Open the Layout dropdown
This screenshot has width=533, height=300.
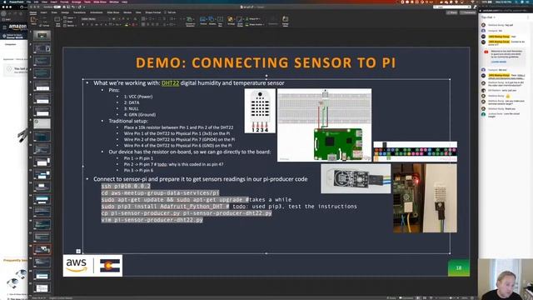click(x=70, y=17)
